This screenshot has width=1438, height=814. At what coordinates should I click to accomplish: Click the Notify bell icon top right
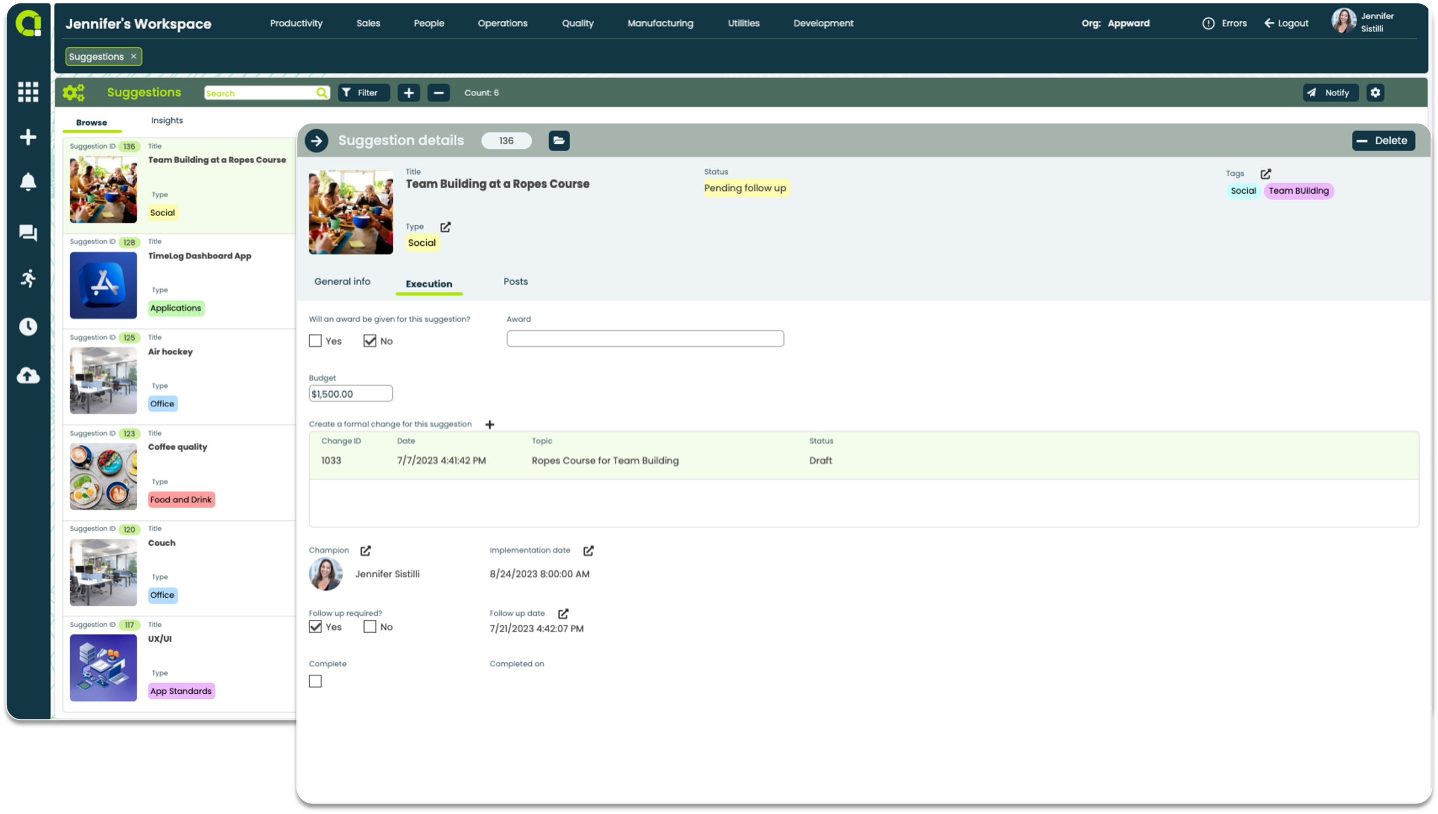pos(1328,92)
